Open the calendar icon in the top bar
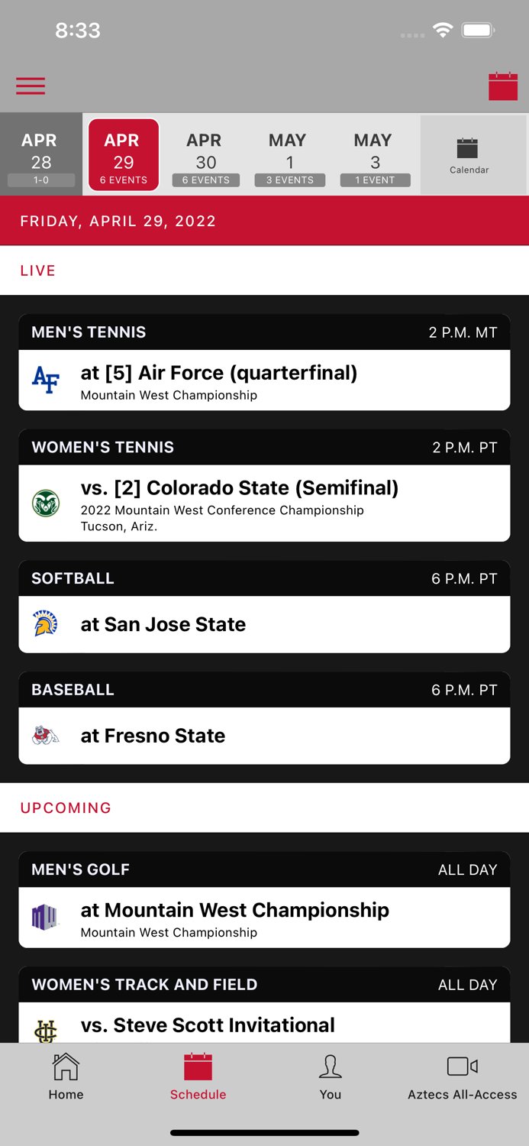This screenshot has height=1146, width=529. [504, 86]
